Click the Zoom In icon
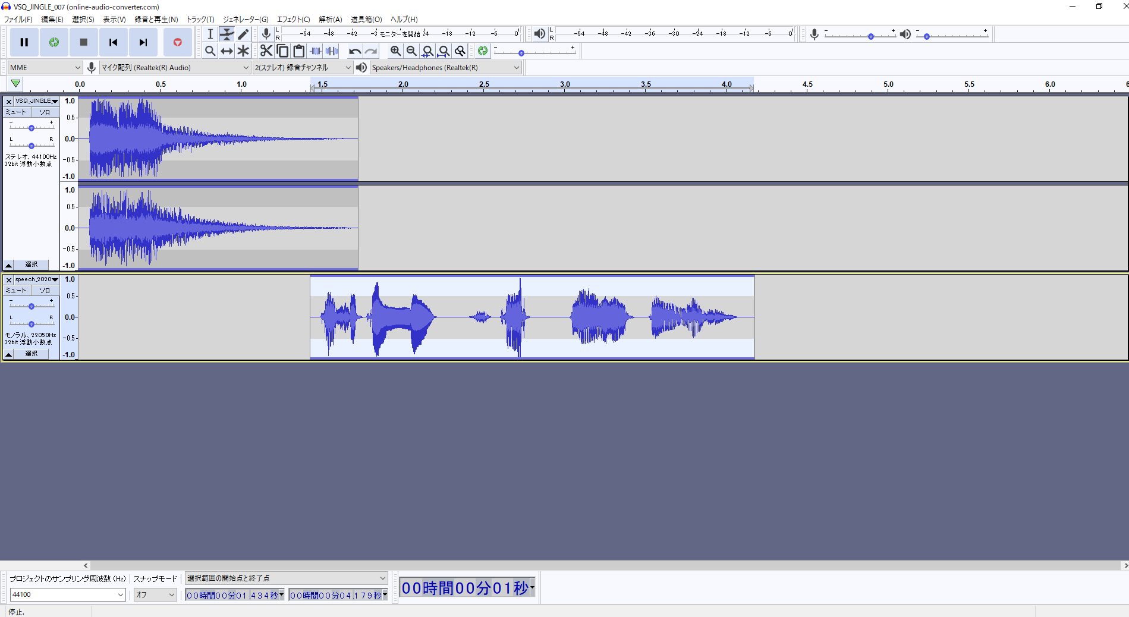The width and height of the screenshot is (1129, 617). tap(395, 51)
